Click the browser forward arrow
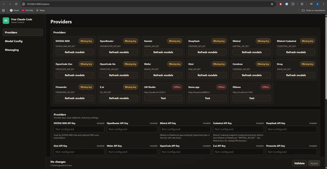 10,4
